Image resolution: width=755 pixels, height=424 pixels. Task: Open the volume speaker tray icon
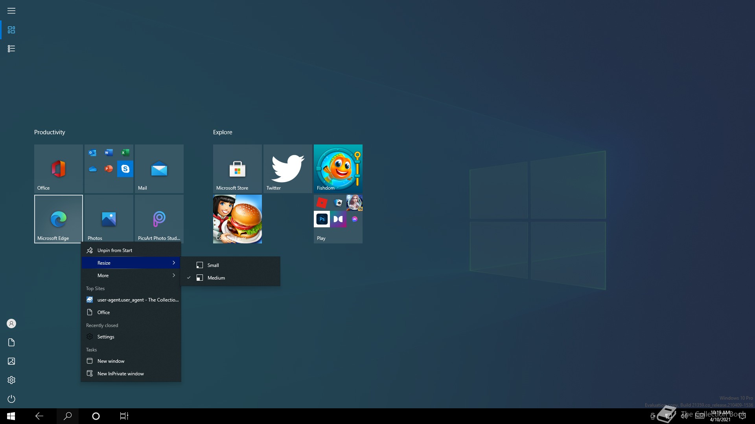pyautogui.click(x=684, y=416)
